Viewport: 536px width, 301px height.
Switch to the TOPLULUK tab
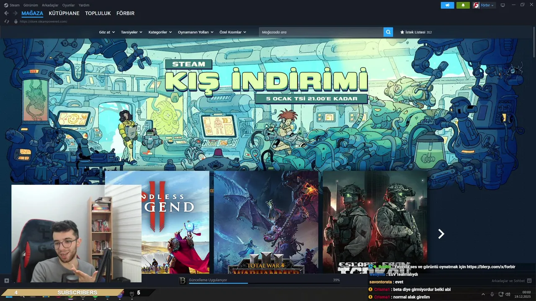click(x=98, y=13)
